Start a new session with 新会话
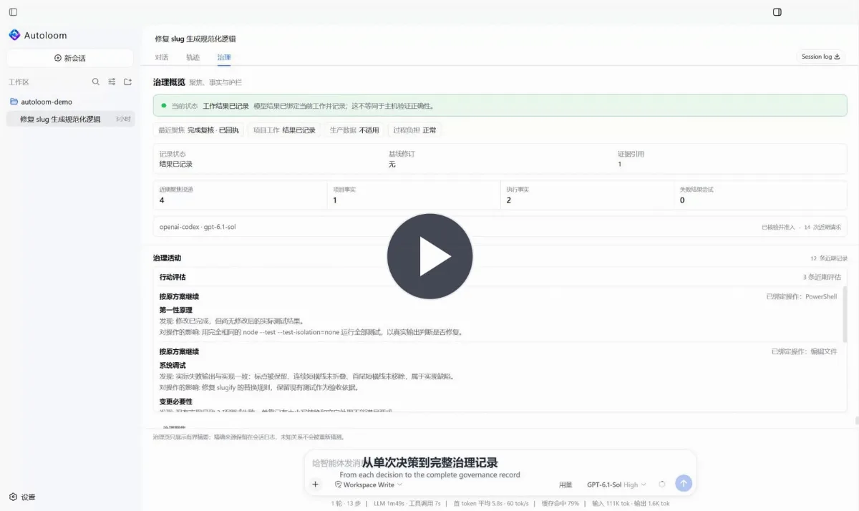The image size is (859, 511). tap(69, 58)
